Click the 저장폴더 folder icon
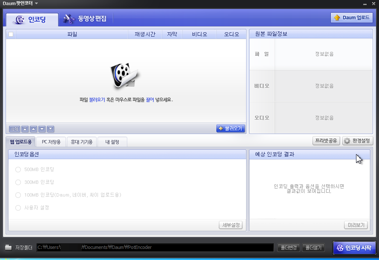 [x=9, y=247]
